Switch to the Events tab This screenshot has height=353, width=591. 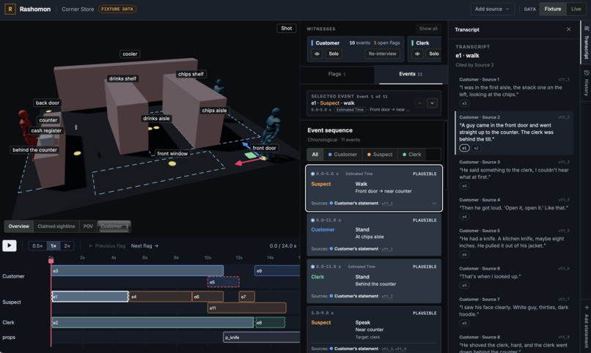click(411, 74)
